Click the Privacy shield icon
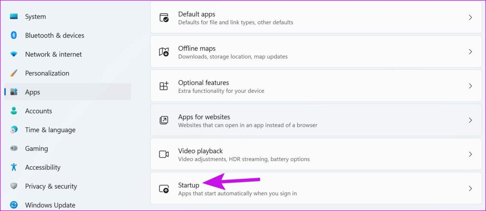The width and height of the screenshot is (486, 211). click(x=14, y=186)
